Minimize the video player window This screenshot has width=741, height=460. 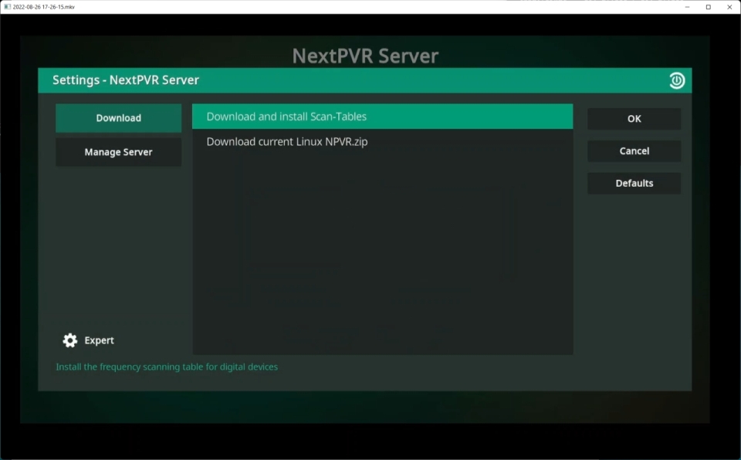[687, 7]
